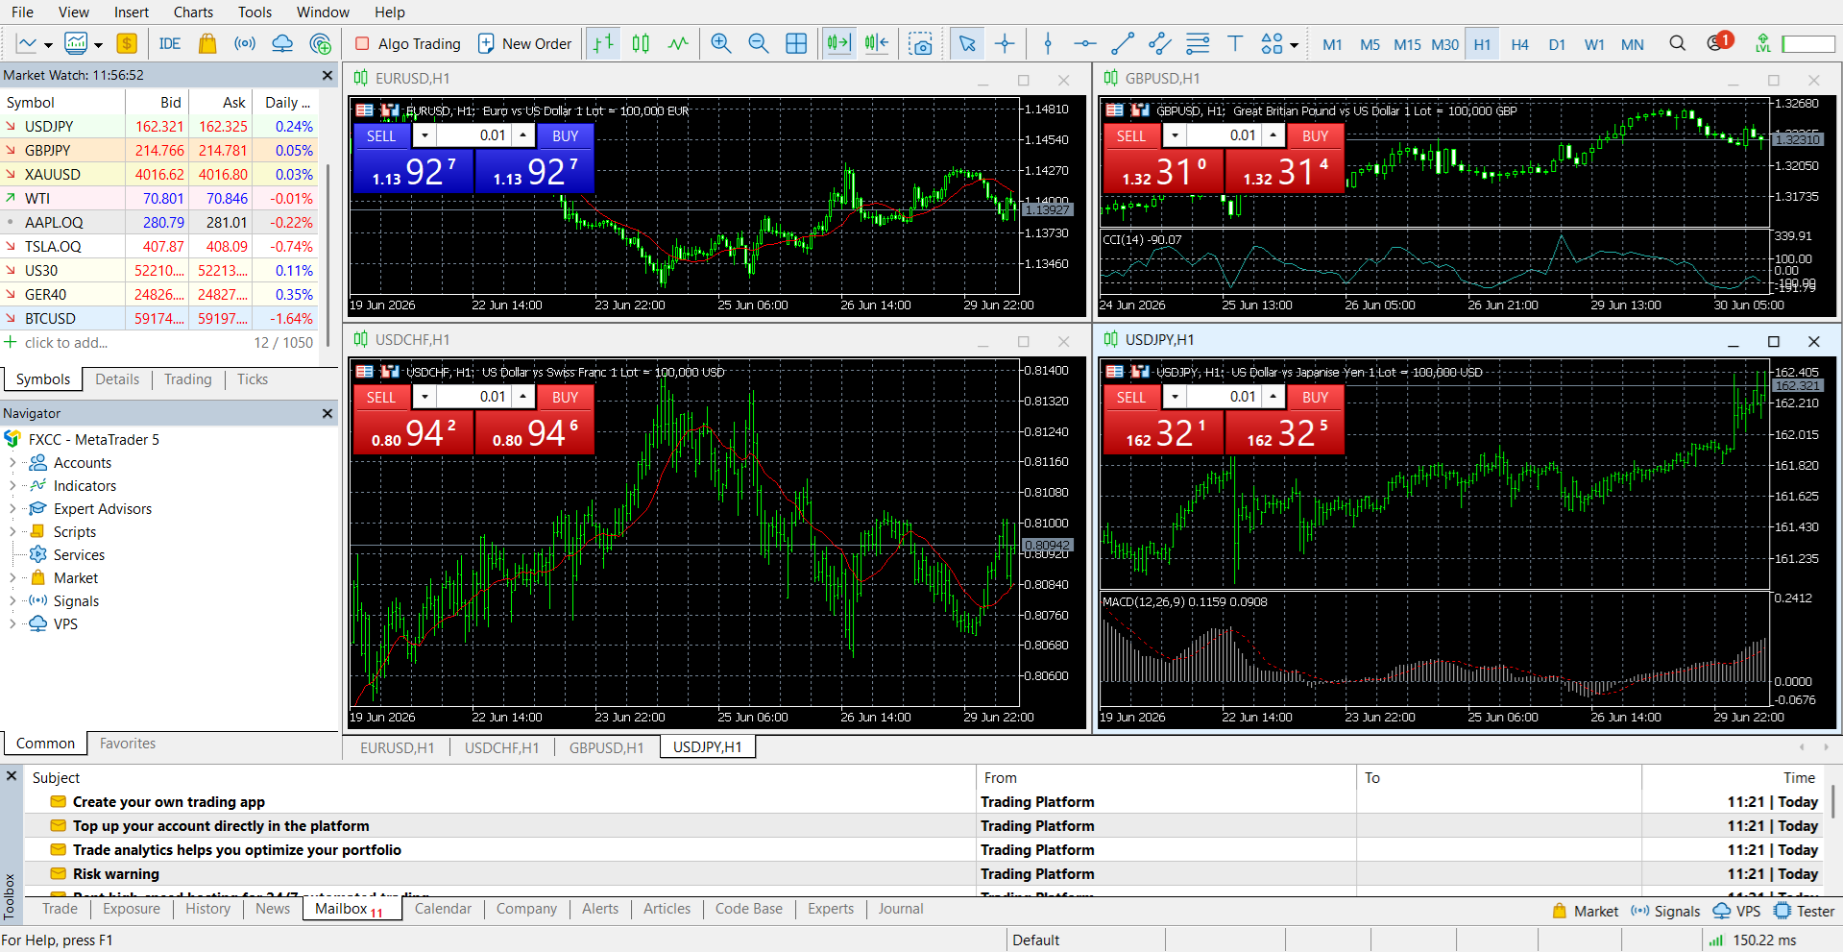Switch to candlestick chart display
Image resolution: width=1843 pixels, height=952 pixels.
641,43
